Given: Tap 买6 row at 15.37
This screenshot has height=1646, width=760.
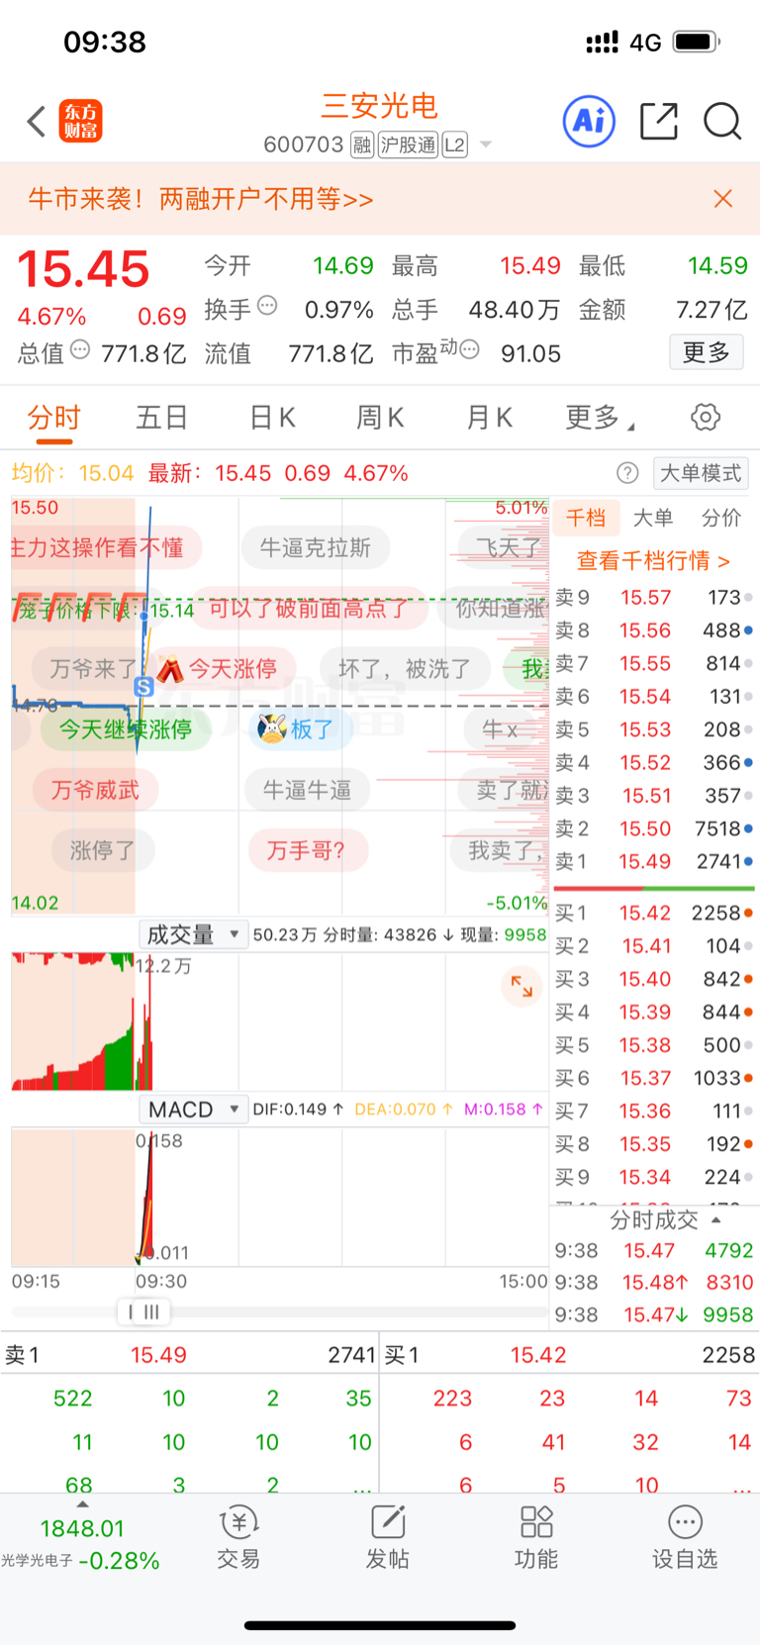Looking at the screenshot, I should (653, 1078).
